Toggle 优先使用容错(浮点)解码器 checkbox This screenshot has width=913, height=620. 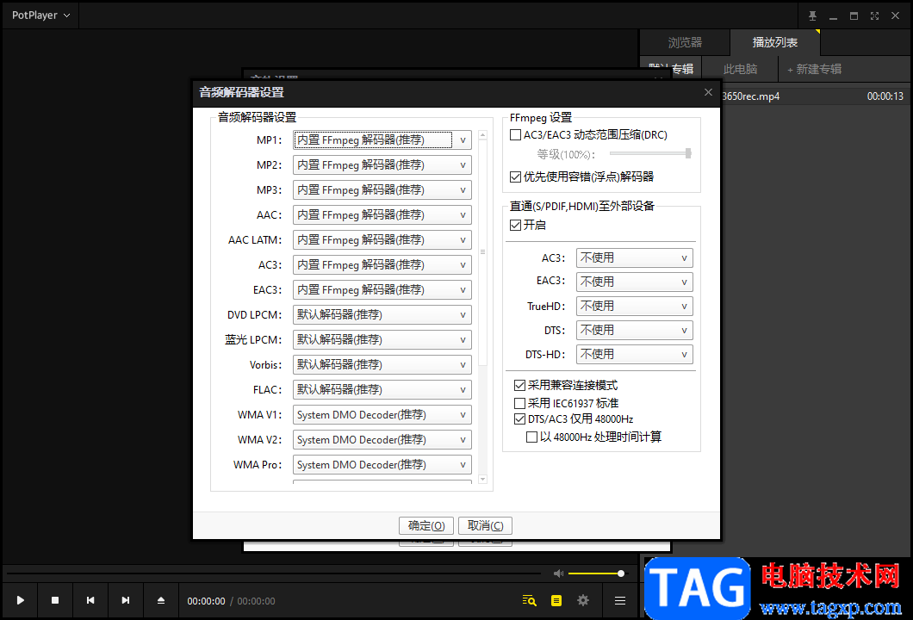pos(515,177)
